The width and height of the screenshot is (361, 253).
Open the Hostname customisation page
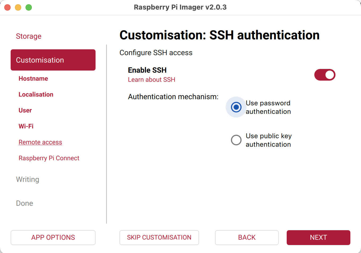coord(33,78)
